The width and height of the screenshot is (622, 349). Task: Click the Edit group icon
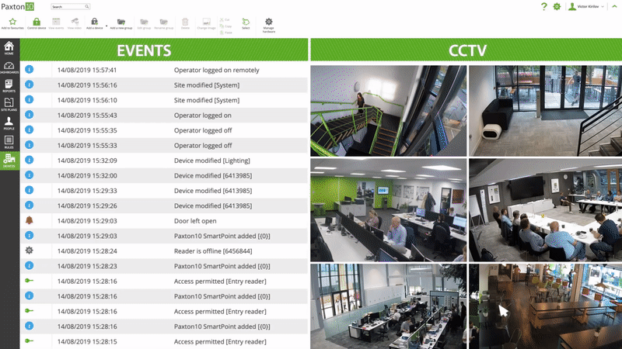pos(144,22)
